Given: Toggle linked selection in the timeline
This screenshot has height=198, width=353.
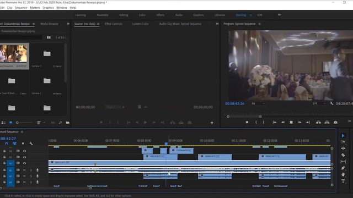Looking at the screenshot, I should click(14, 144).
